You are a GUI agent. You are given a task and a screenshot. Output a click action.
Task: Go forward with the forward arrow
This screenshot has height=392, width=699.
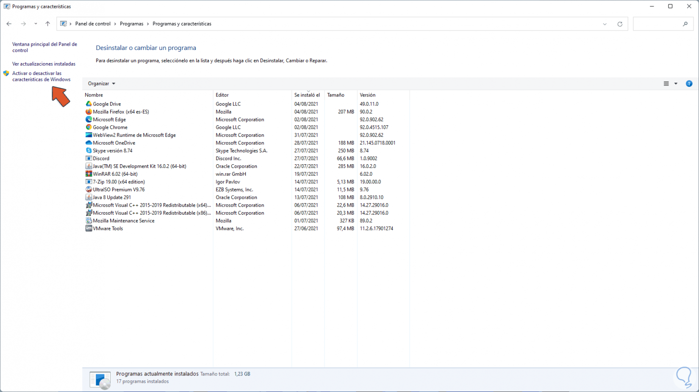(x=23, y=24)
